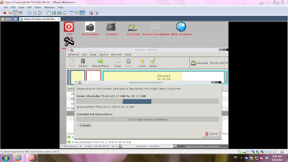Cancel the pending operations
This screenshot has width=288, height=162.
[x=211, y=134]
